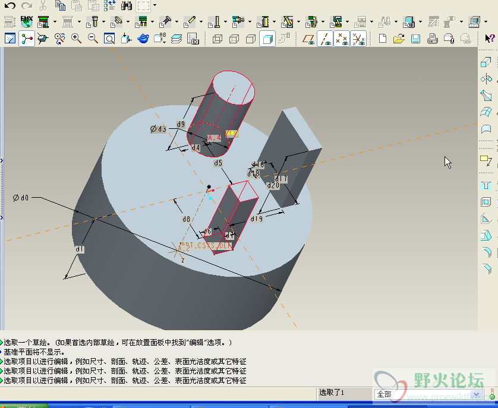Click the mail with attachment icon
Viewport: 498px width, 408px height.
click(x=449, y=39)
